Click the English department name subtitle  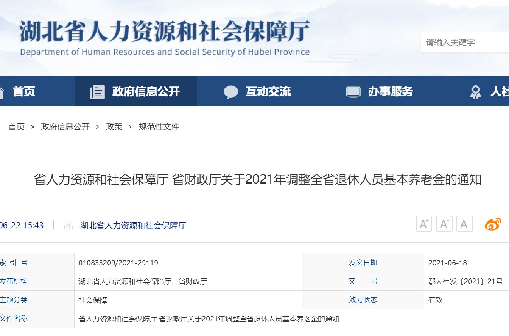(x=165, y=52)
